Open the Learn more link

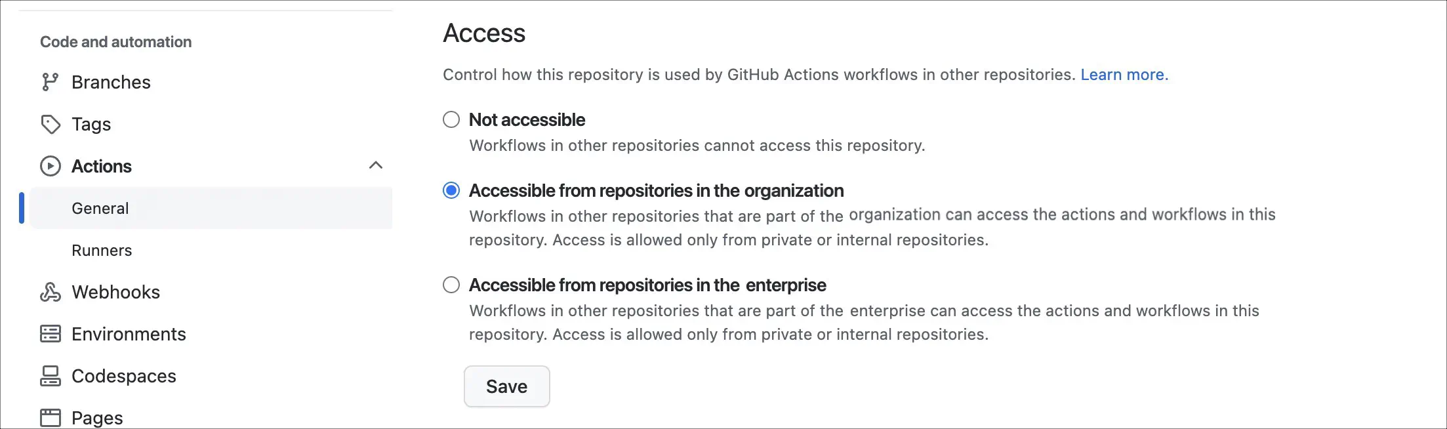pyautogui.click(x=1124, y=74)
